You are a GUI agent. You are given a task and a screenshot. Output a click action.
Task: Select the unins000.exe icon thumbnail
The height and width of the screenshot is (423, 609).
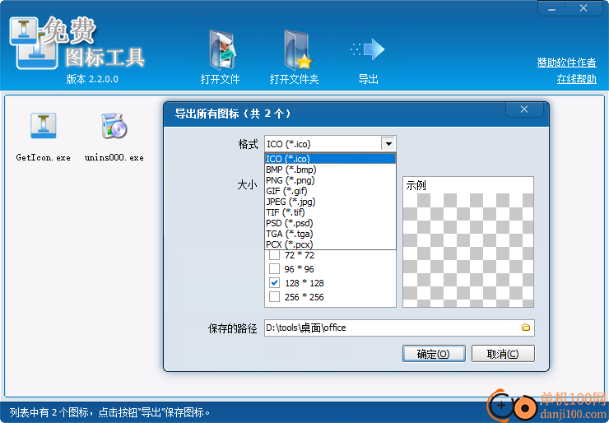[114, 125]
